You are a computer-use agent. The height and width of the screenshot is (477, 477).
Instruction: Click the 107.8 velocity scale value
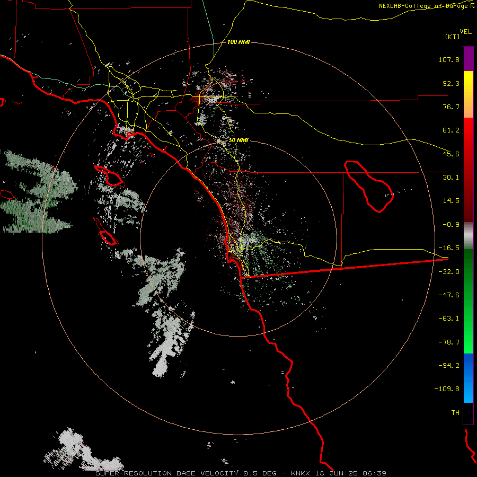[449, 59]
